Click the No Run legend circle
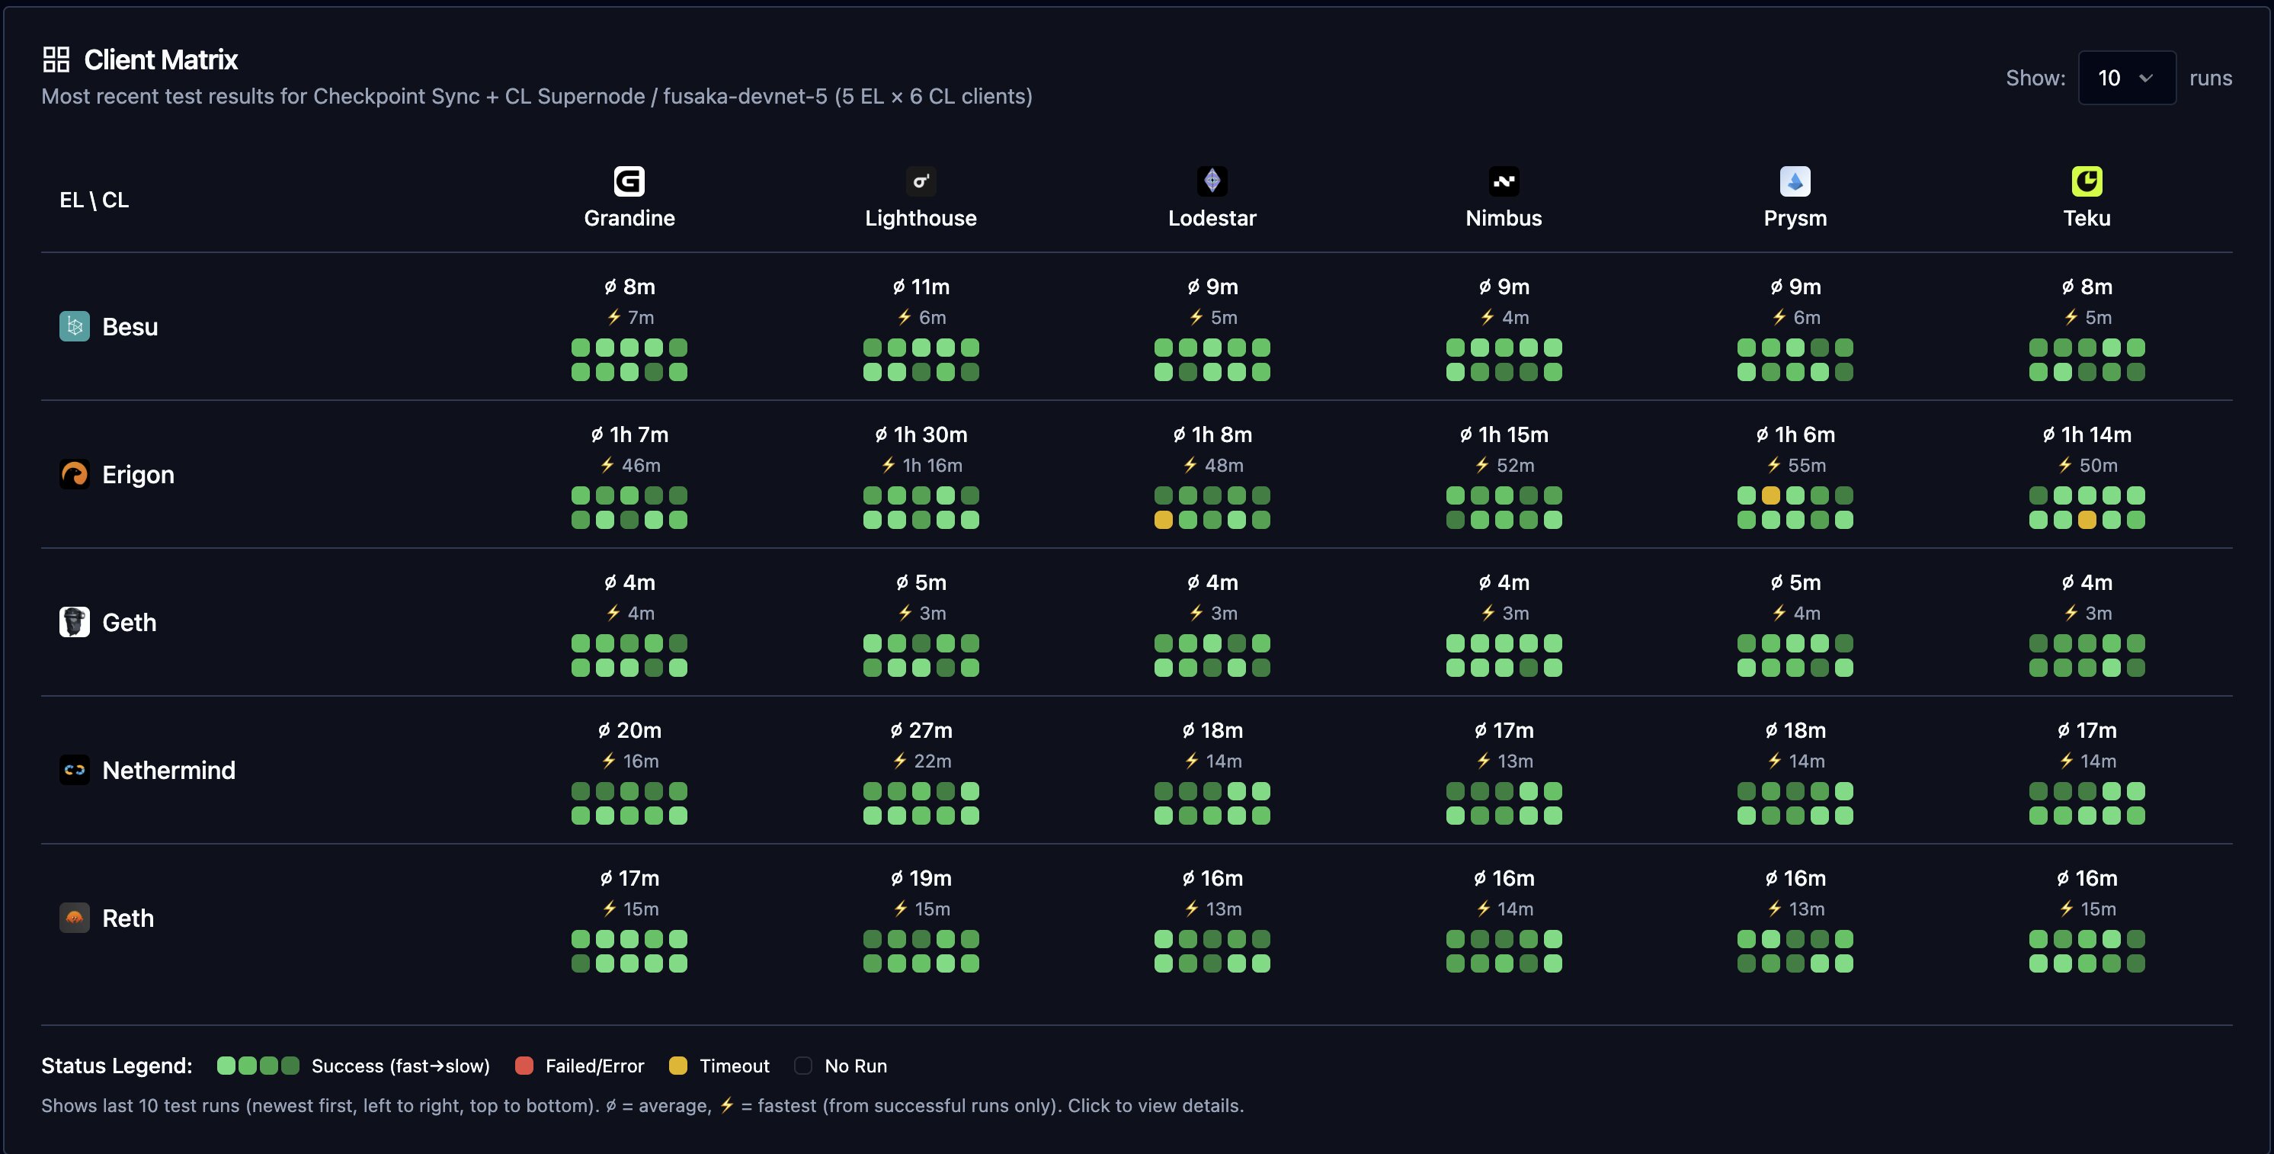 (802, 1066)
